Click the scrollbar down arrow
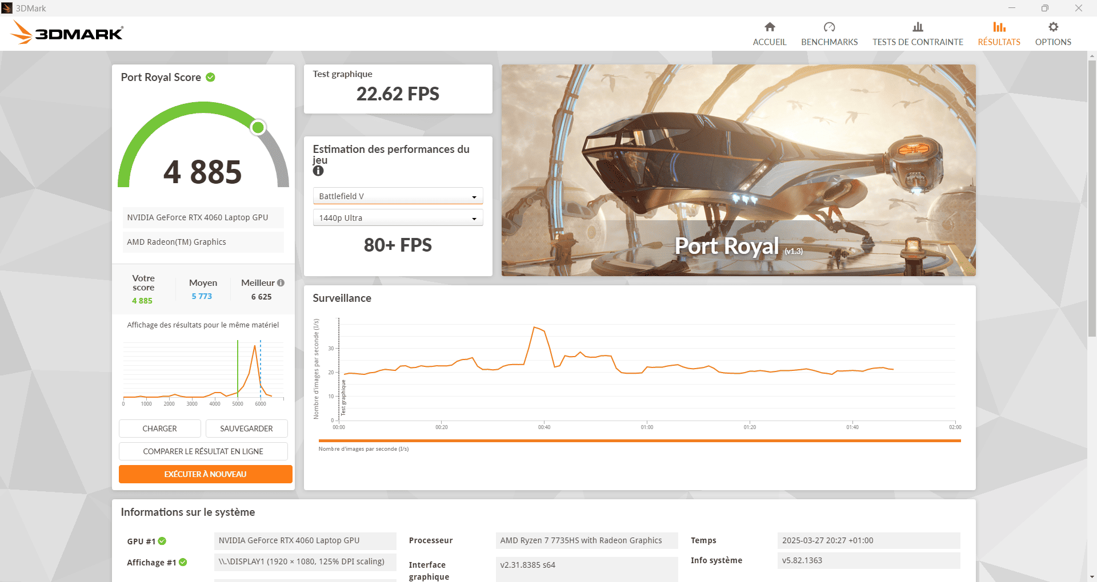This screenshot has height=582, width=1097. tap(1092, 577)
